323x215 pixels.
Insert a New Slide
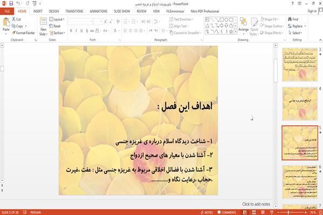tap(43, 27)
